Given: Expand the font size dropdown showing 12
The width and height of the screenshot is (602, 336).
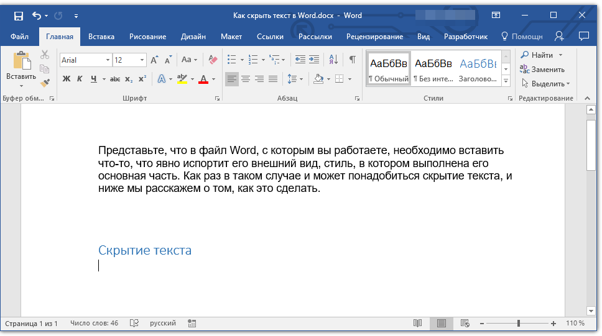Looking at the screenshot, I should coord(142,60).
